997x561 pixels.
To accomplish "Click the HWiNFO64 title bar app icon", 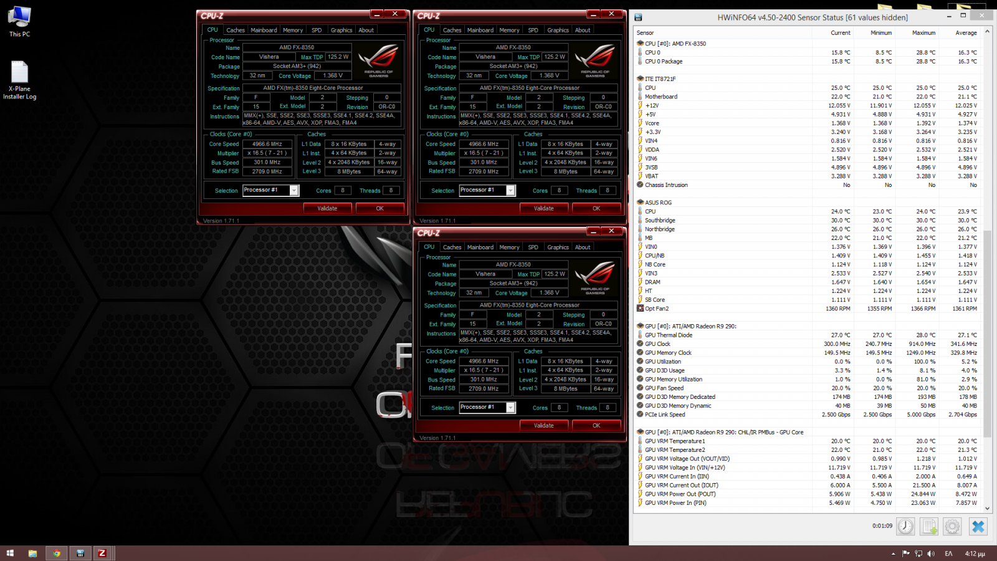I will coord(638,17).
